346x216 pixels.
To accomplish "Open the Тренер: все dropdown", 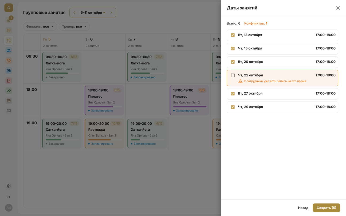I will 74,26.
